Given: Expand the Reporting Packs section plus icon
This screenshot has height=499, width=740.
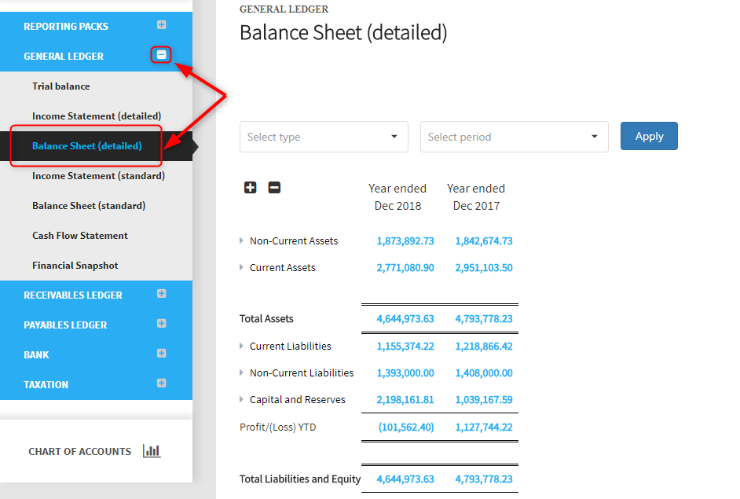Looking at the screenshot, I should pos(161,24).
